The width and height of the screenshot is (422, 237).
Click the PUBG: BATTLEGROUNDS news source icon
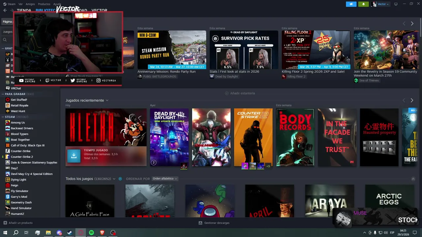[140, 76]
